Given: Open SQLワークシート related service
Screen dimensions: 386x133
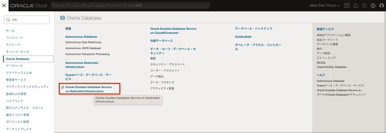Looking at the screenshot, I should [327, 40].
